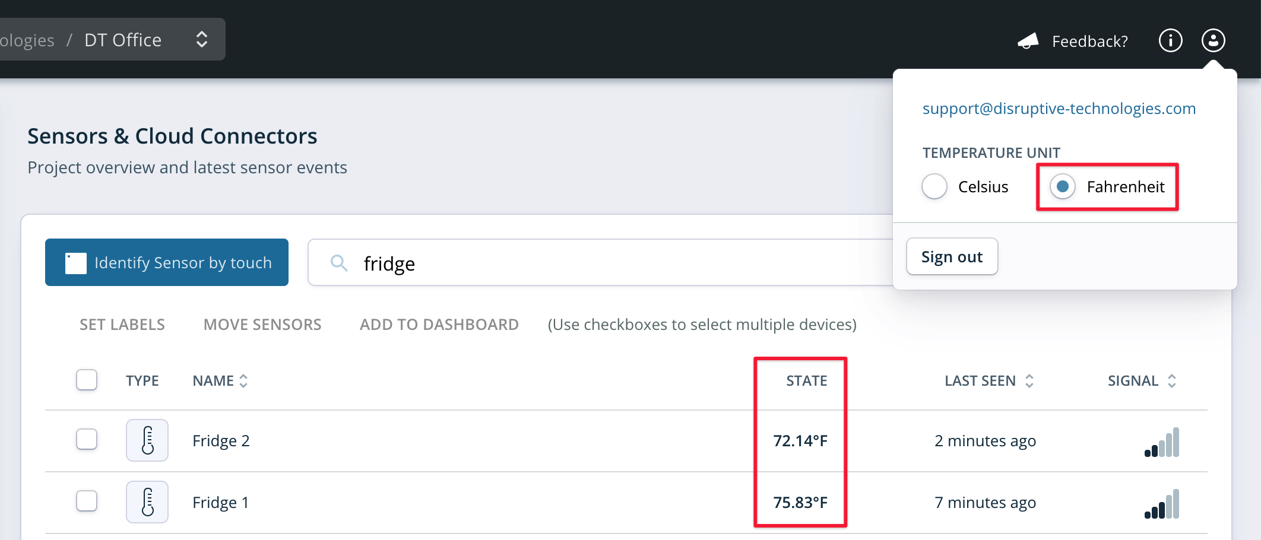This screenshot has width=1261, height=540.
Task: Click Fridge 1 signal strength indicator
Action: 1162,504
